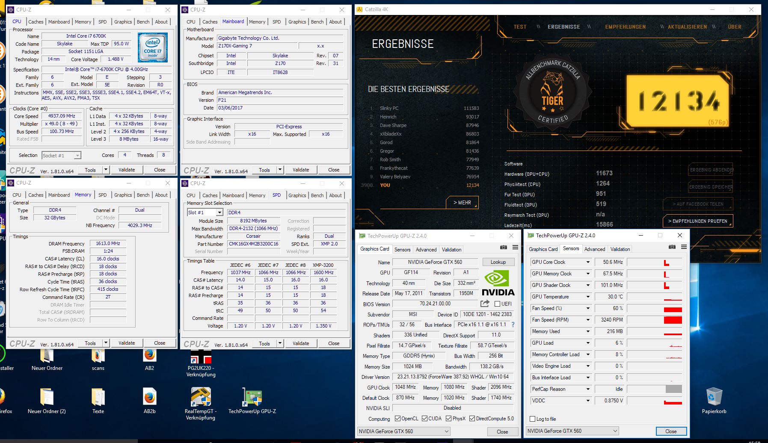Open hamburger menu in GPU-Z Sensors window

684,247
